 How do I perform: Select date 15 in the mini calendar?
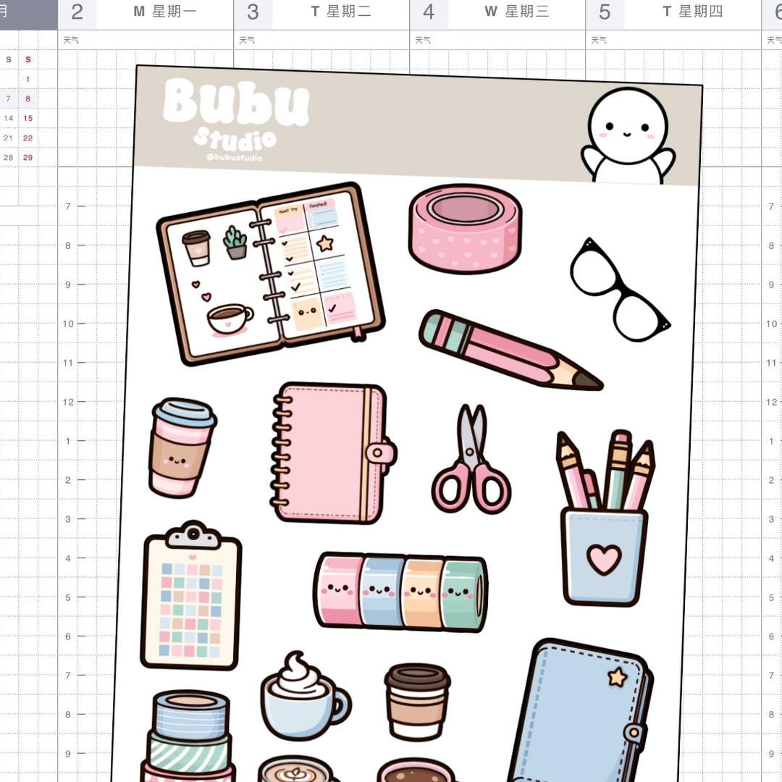pos(27,118)
